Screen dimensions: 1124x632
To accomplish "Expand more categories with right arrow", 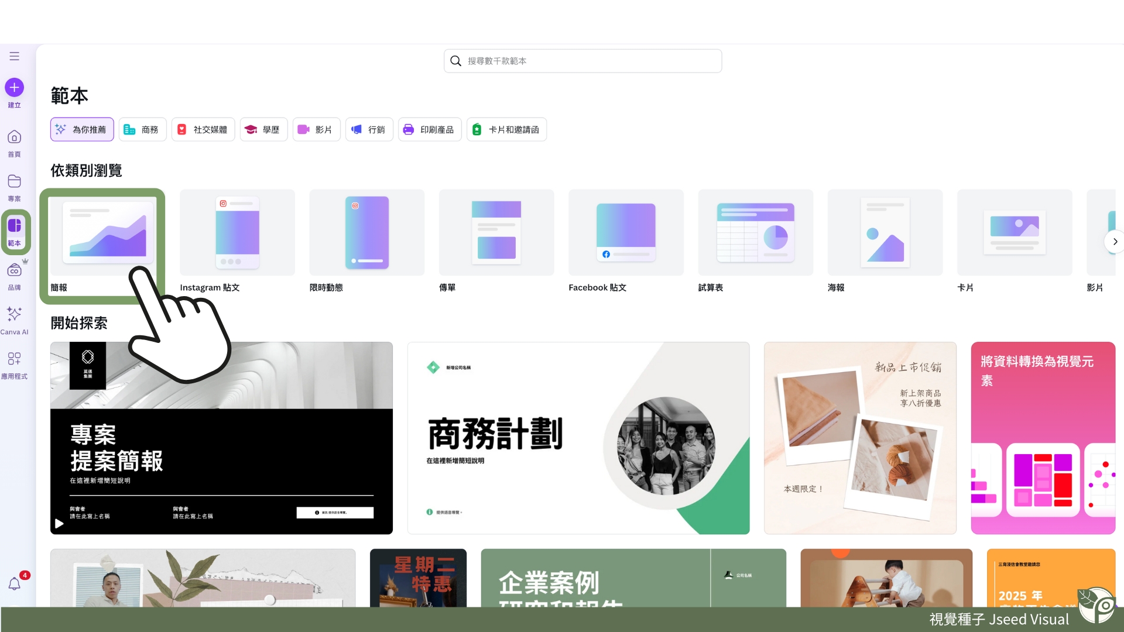I will 1115,241.
